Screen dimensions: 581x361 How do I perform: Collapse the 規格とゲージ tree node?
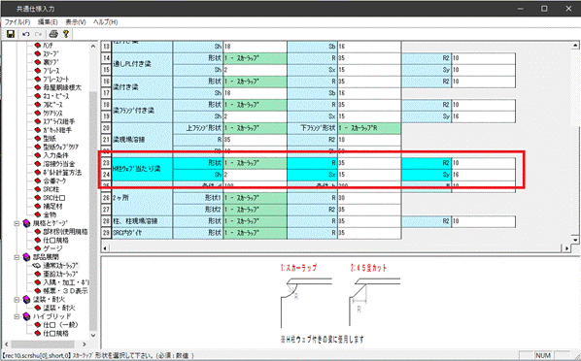point(17,223)
